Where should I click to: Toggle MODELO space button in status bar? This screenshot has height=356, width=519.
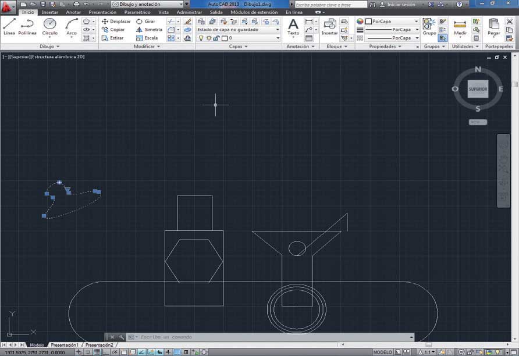click(x=383, y=352)
